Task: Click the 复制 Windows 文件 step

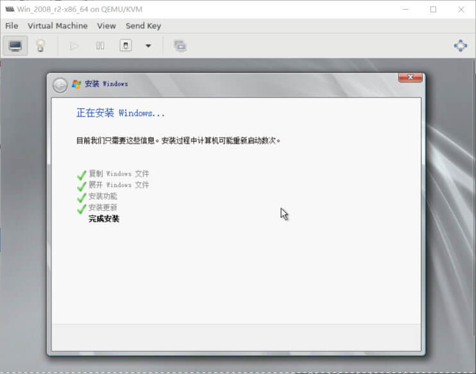Action: pyautogui.click(x=119, y=174)
